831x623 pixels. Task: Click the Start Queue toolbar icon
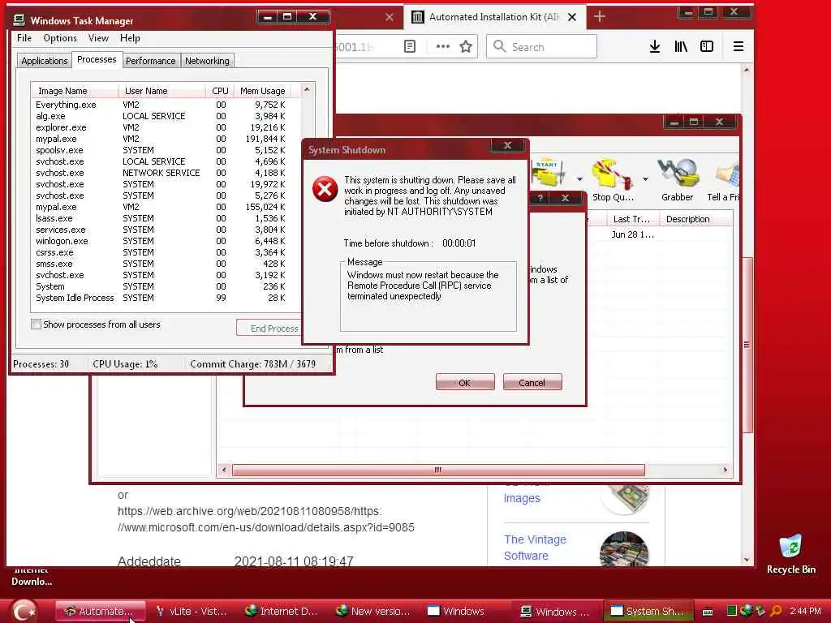pyautogui.click(x=549, y=173)
